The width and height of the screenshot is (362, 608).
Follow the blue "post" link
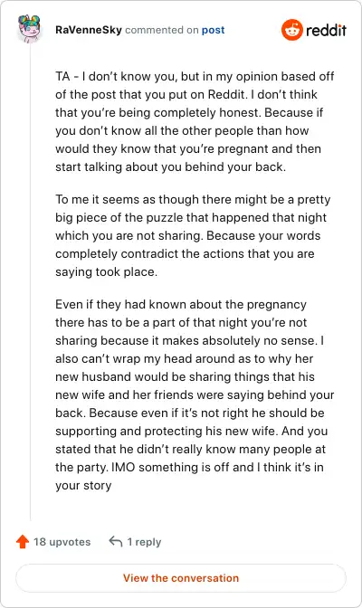[213, 30]
